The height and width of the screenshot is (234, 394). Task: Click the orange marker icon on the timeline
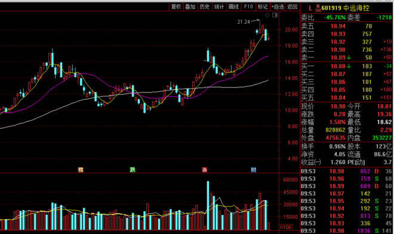pos(81,170)
